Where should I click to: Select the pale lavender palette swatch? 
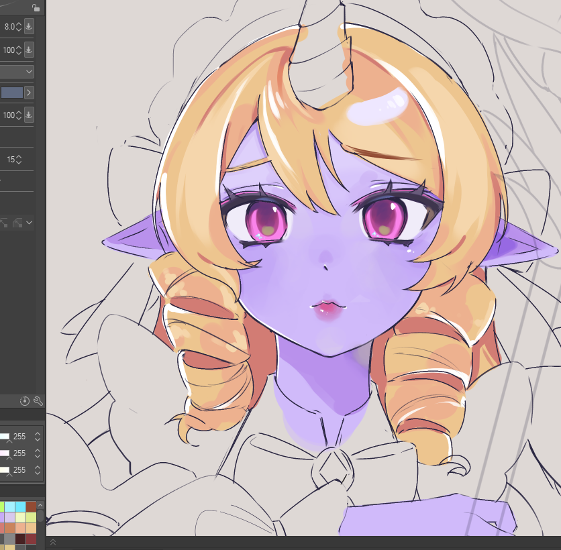coord(9,517)
